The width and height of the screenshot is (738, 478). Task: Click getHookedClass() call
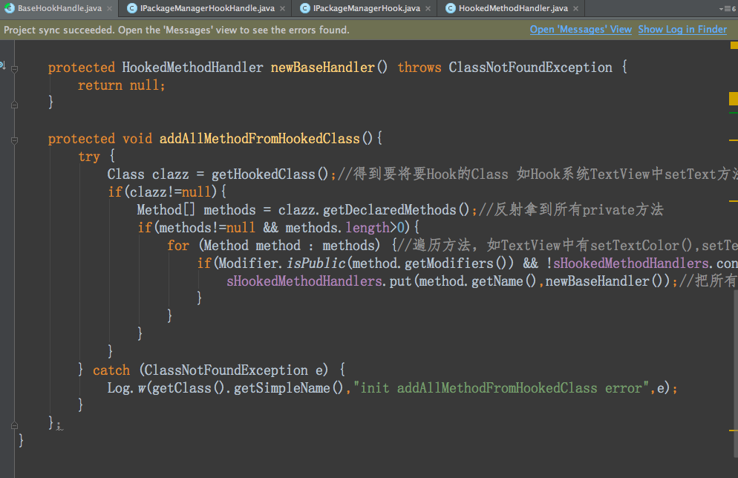270,174
